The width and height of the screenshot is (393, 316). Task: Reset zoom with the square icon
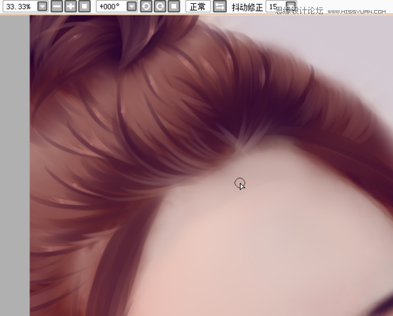(x=85, y=6)
